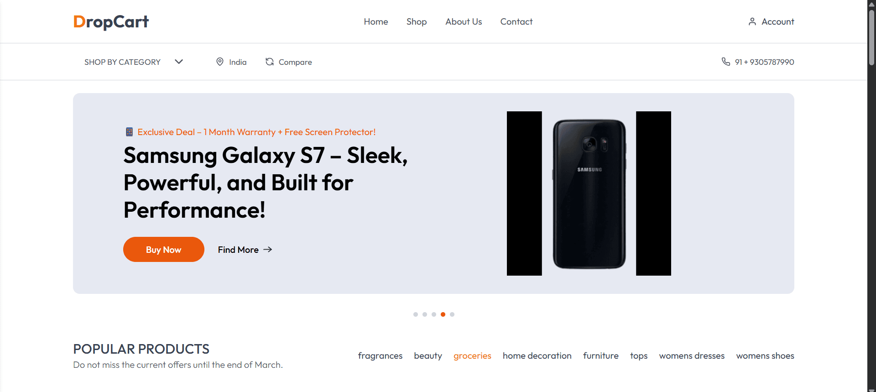Click the Compare refresh icon
This screenshot has height=392, width=876.
270,62
